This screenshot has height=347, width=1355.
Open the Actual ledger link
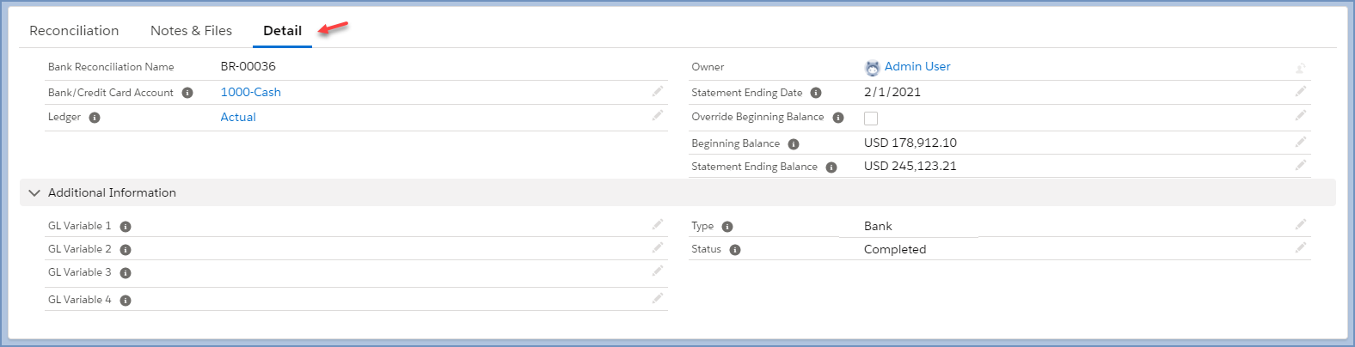(238, 118)
